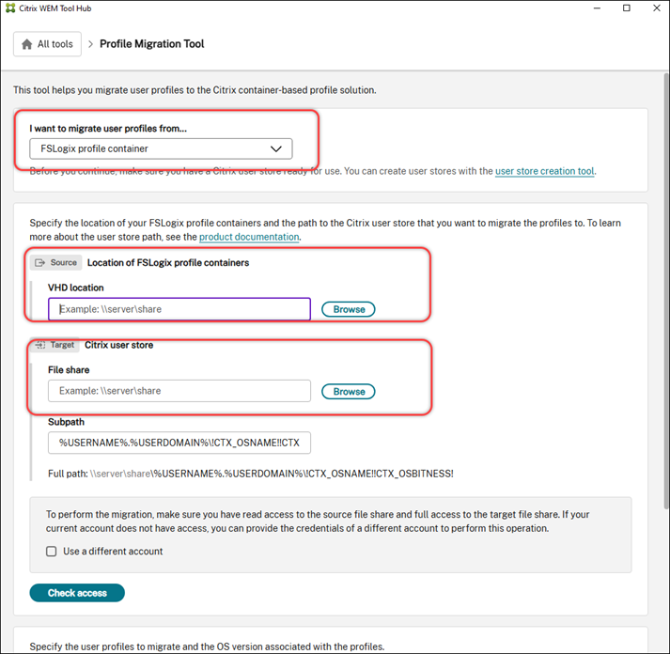Focus the Subpath input field
Screen dimensions: 670x654
[x=179, y=443]
